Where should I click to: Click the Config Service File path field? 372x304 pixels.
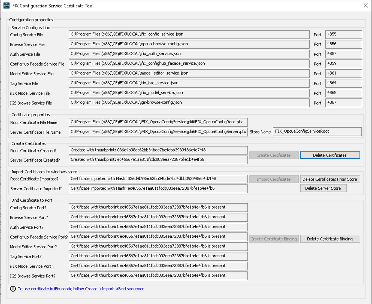(x=189, y=34)
